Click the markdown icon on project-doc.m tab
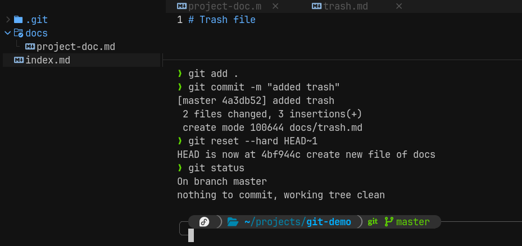Viewport: 522px width, 246px height. pyautogui.click(x=181, y=6)
